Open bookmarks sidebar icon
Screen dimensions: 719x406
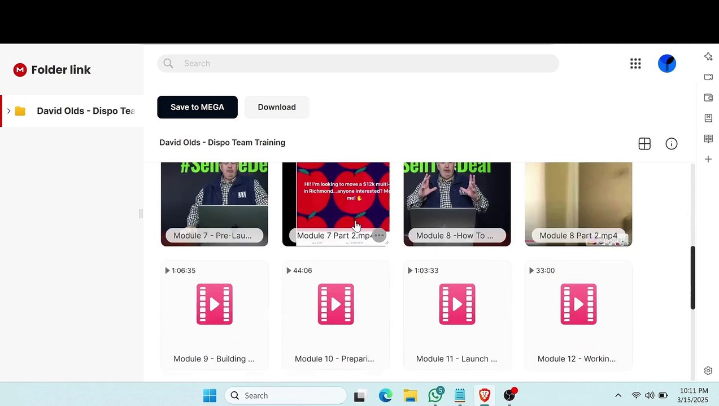pyautogui.click(x=708, y=118)
